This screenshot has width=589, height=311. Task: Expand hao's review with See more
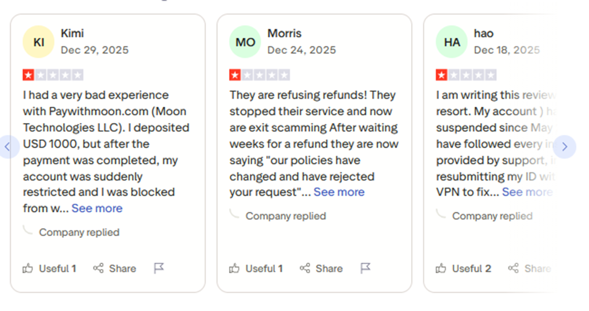point(526,192)
